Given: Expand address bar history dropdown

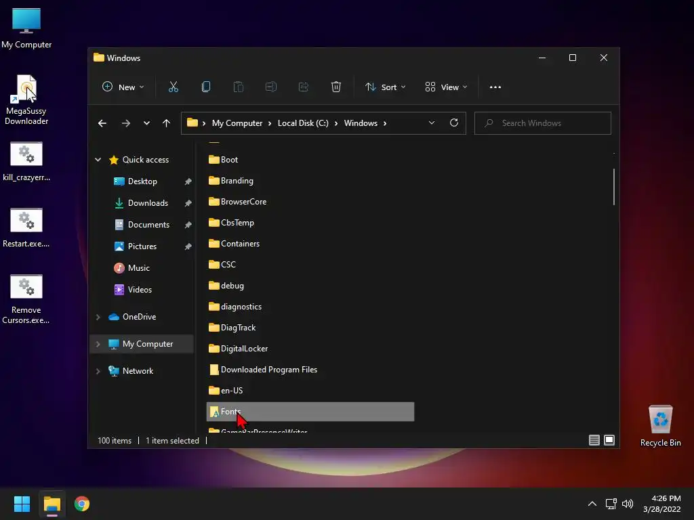Looking at the screenshot, I should [x=432, y=123].
